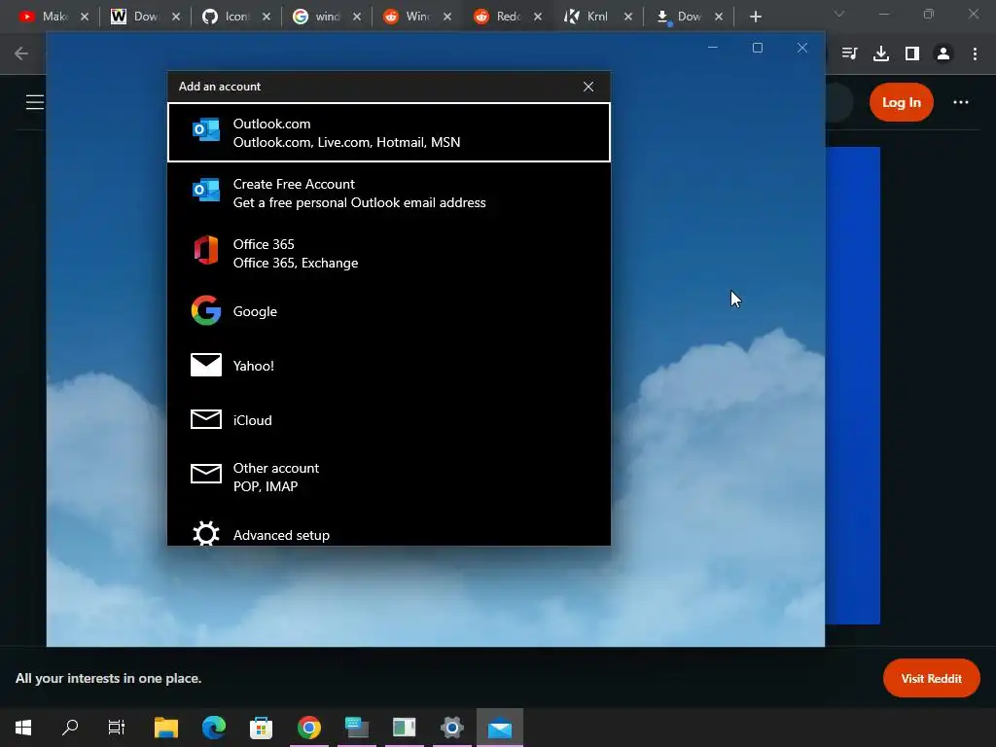Click the Other account envelope icon
Image resolution: width=996 pixels, height=747 pixels.
[206, 474]
